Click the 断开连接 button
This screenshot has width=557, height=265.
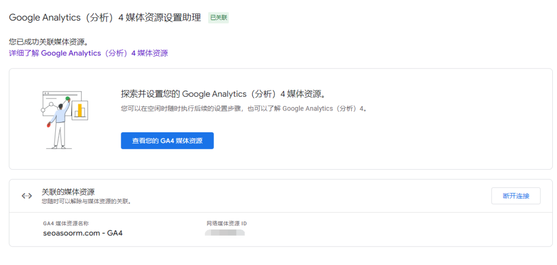[516, 196]
